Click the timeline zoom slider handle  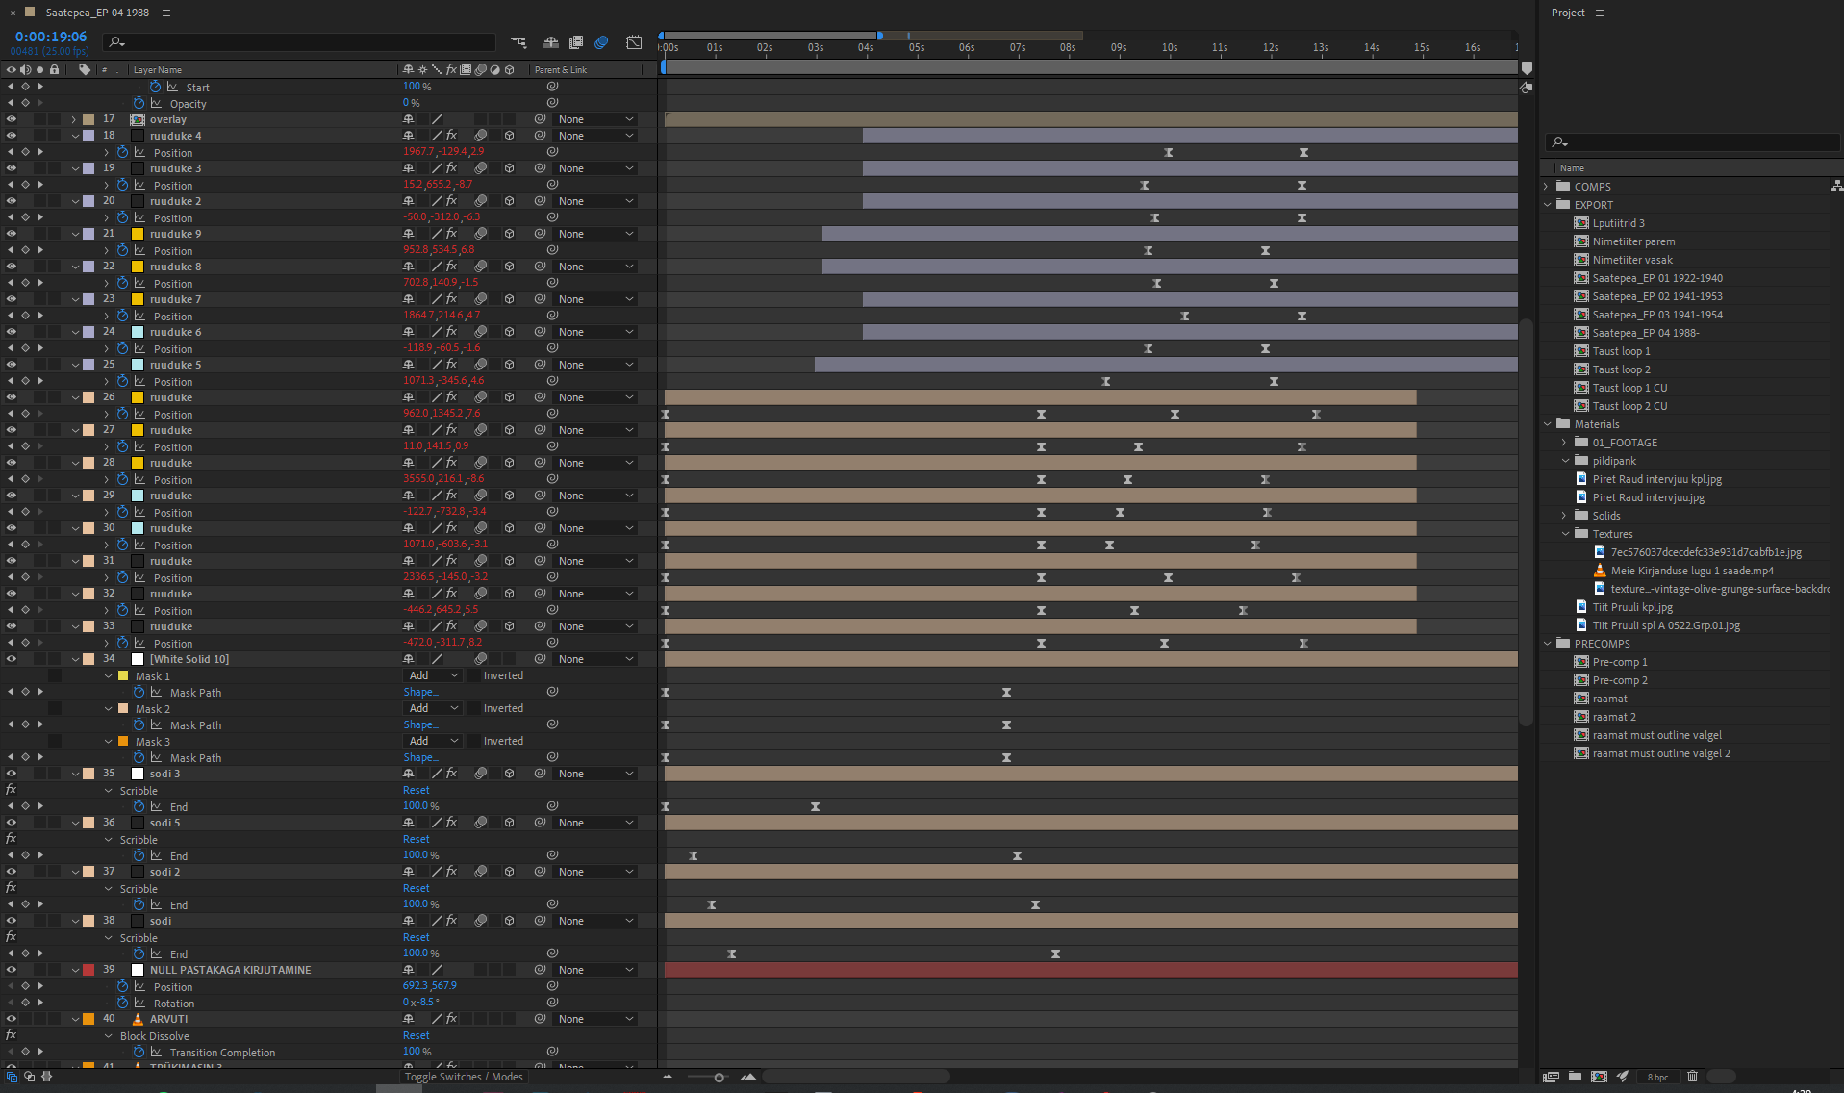(x=719, y=1077)
